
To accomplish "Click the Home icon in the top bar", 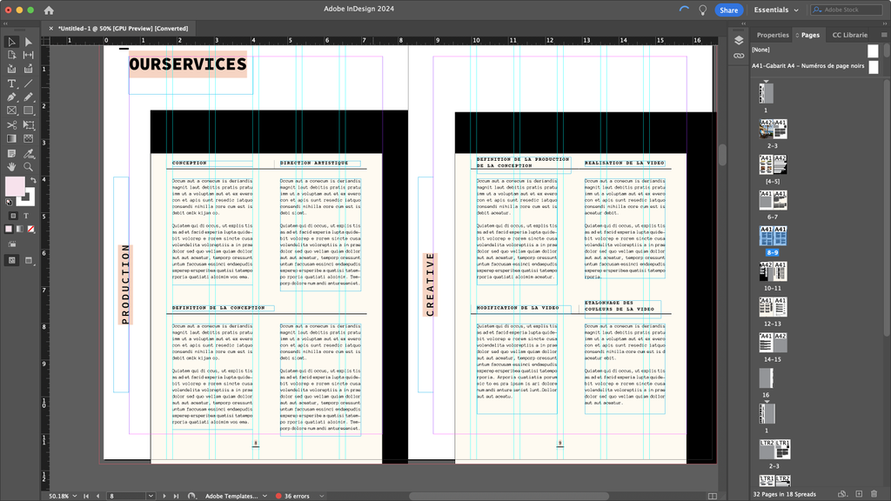I will (x=48, y=10).
